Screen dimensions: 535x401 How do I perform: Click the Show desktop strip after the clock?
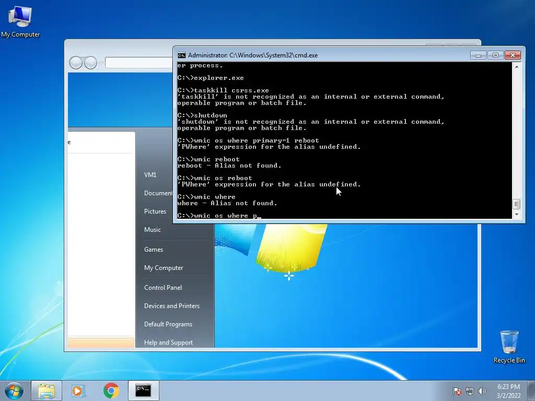pyautogui.click(x=532, y=391)
